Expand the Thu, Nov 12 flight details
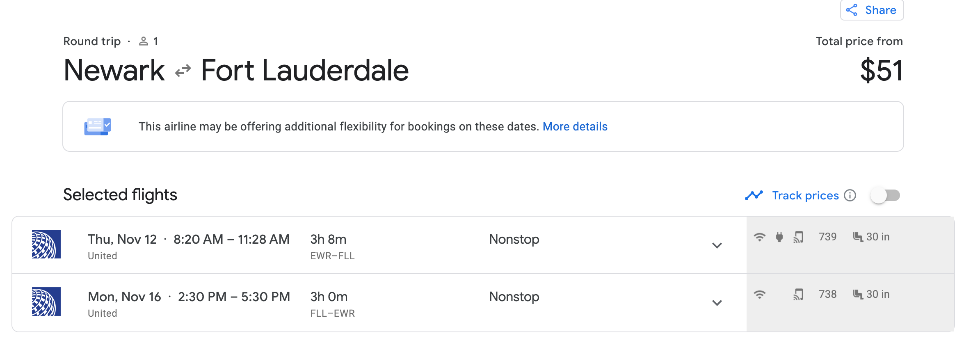This screenshot has width=964, height=352. [717, 245]
